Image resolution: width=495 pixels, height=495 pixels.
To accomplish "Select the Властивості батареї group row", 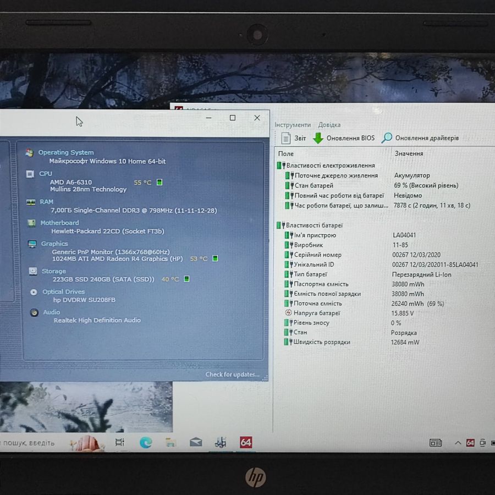I will click(x=310, y=225).
